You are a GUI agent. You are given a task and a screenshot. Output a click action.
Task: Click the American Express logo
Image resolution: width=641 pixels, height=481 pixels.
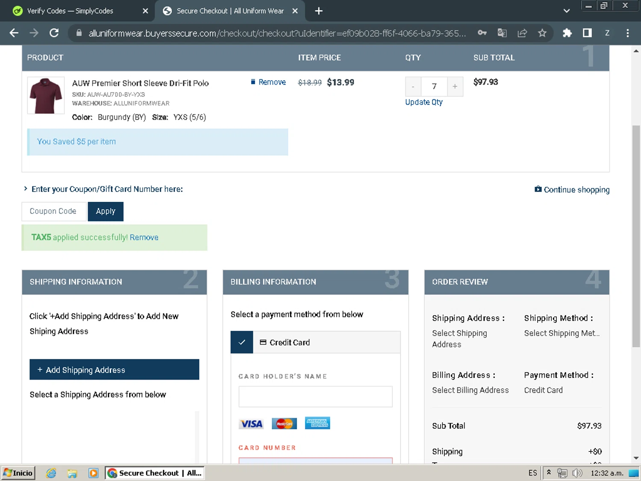click(x=318, y=423)
